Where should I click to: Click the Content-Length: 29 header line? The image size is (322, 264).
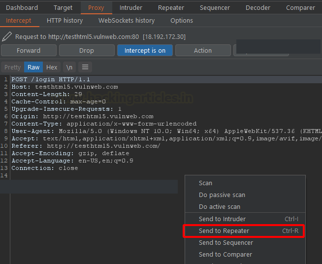tap(47, 94)
